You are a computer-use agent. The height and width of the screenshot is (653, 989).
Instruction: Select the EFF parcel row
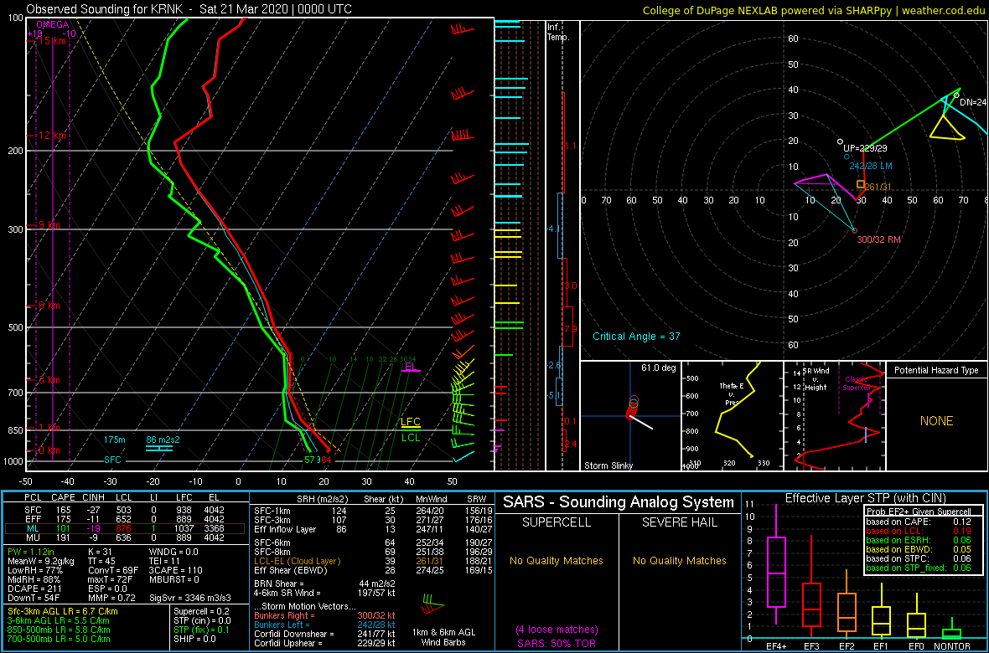click(125, 518)
